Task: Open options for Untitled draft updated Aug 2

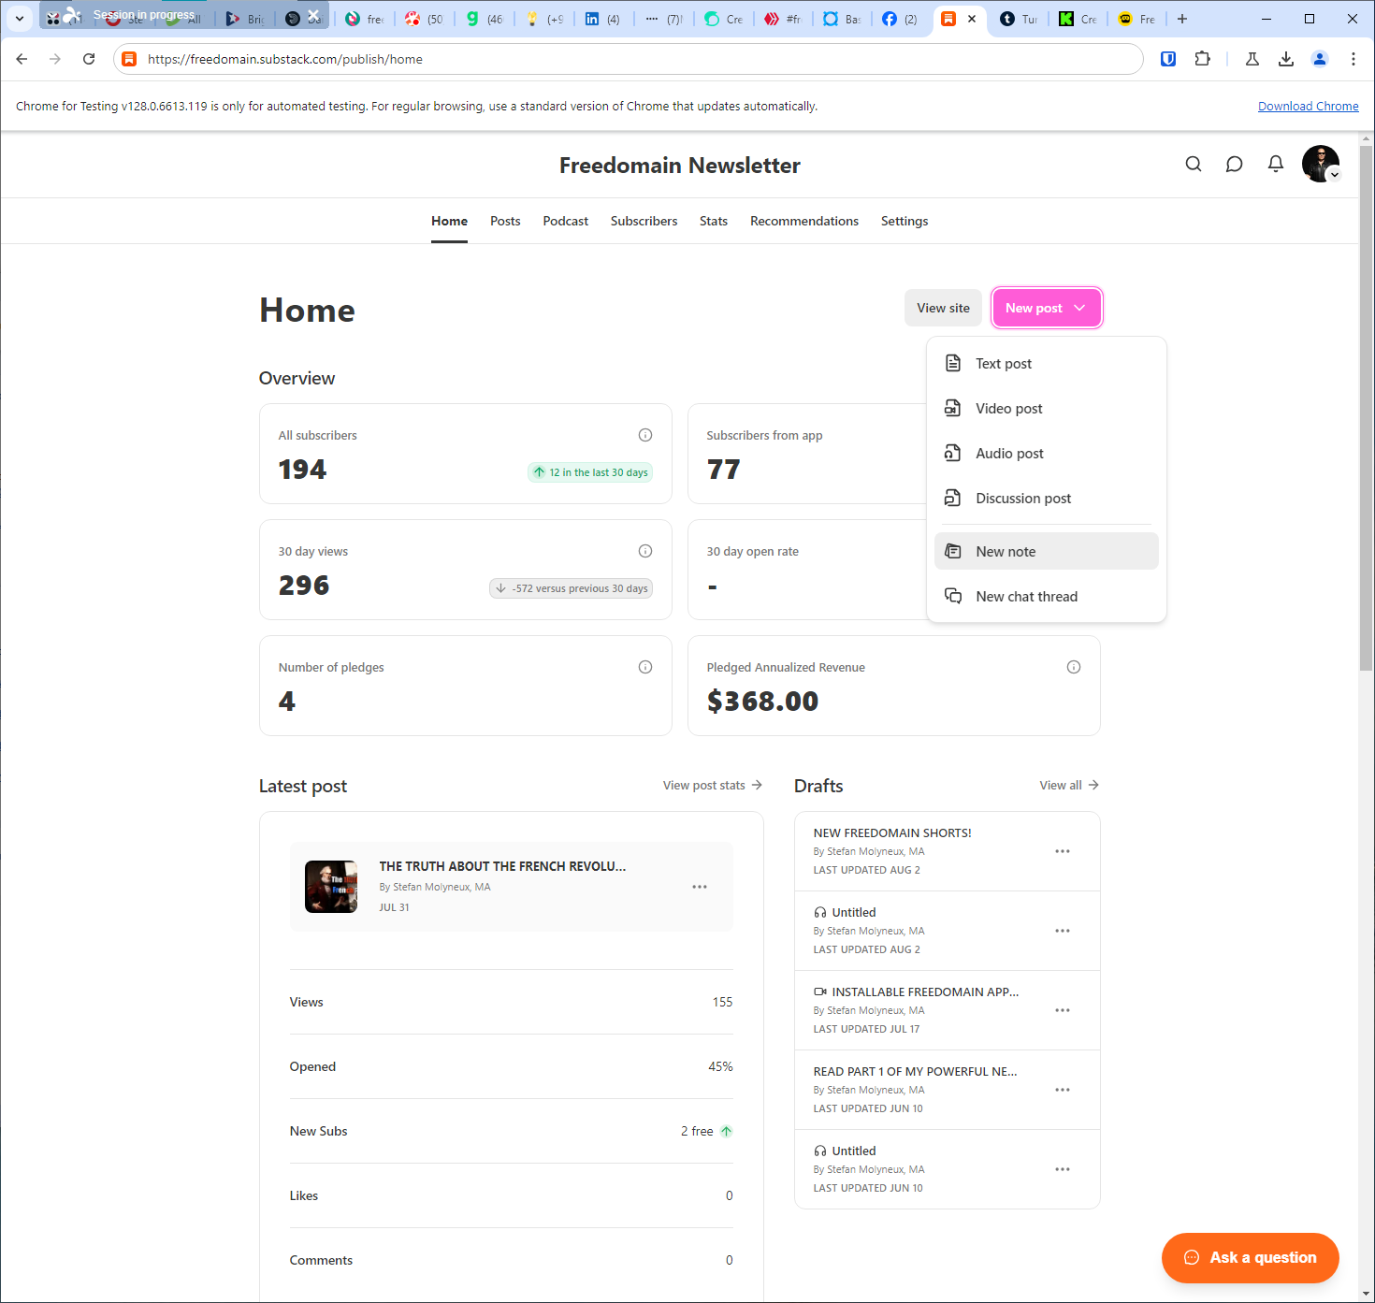Action: pyautogui.click(x=1063, y=931)
